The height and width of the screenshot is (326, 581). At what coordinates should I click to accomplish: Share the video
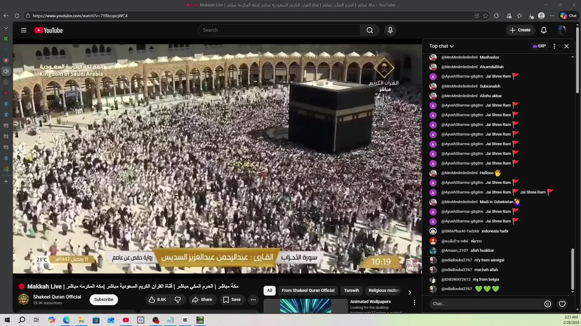(202, 300)
